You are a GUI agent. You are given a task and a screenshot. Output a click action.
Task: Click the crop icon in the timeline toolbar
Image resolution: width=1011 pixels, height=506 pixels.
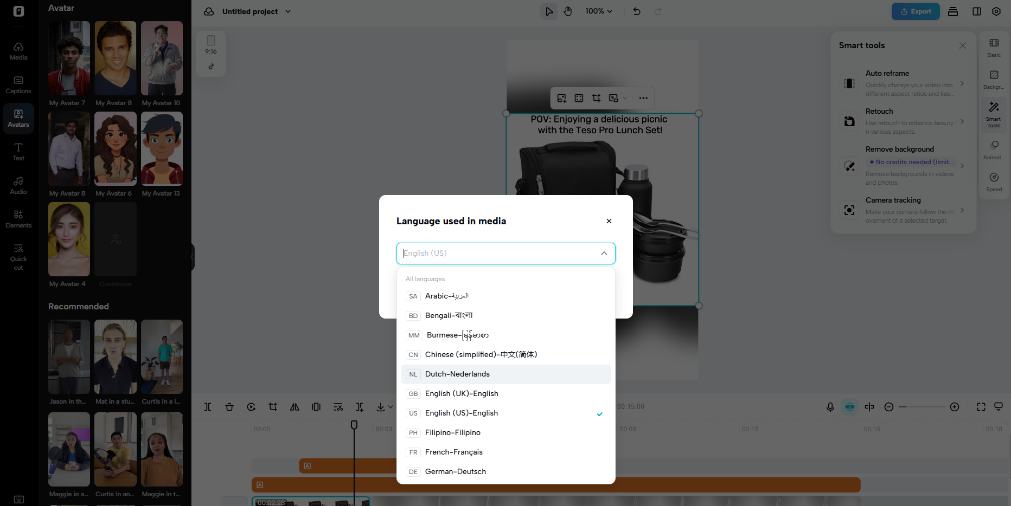pos(273,407)
